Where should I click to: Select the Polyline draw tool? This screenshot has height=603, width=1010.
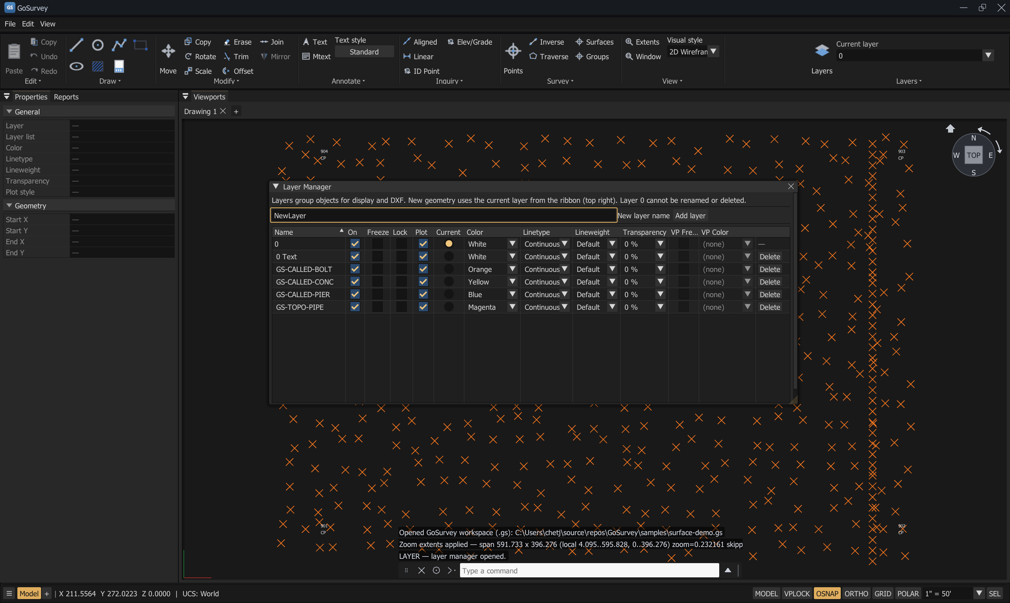[119, 45]
